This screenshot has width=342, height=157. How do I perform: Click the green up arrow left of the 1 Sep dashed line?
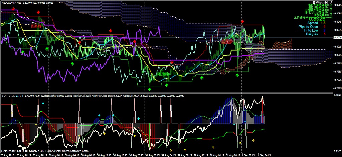point(237,75)
